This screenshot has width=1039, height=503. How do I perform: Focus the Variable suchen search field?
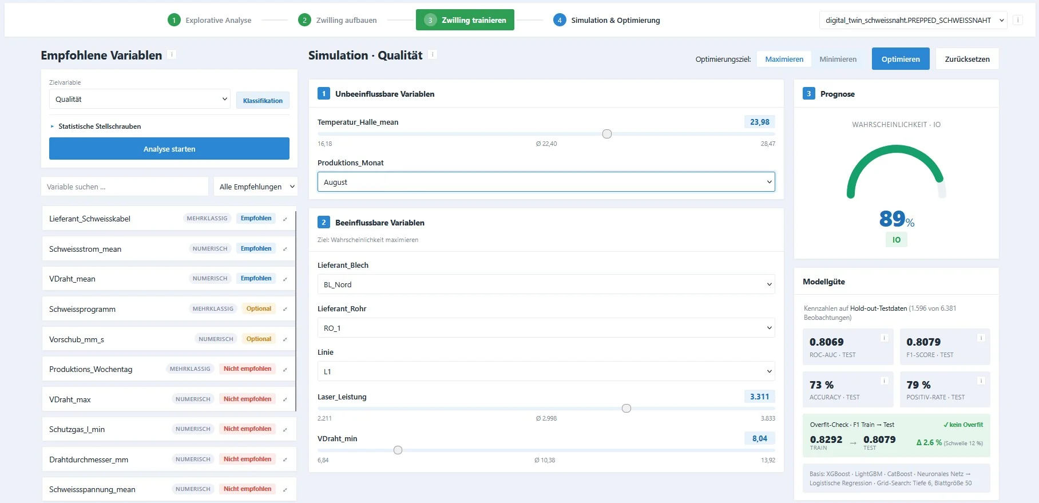[x=125, y=187]
